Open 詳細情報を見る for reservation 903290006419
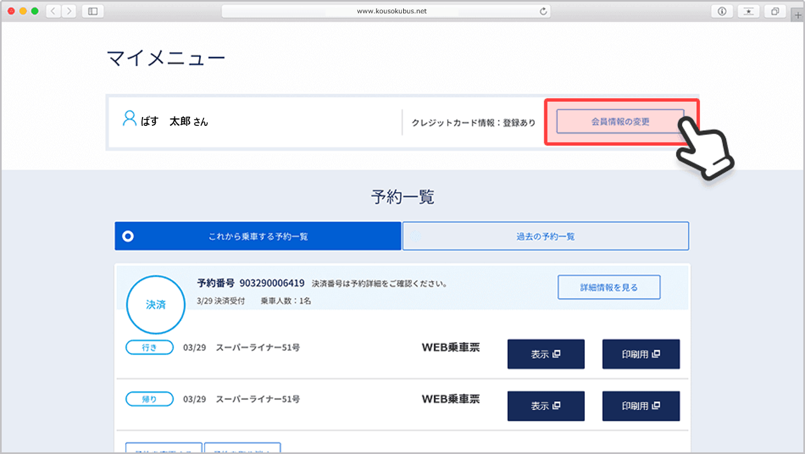805x454 pixels. point(609,287)
